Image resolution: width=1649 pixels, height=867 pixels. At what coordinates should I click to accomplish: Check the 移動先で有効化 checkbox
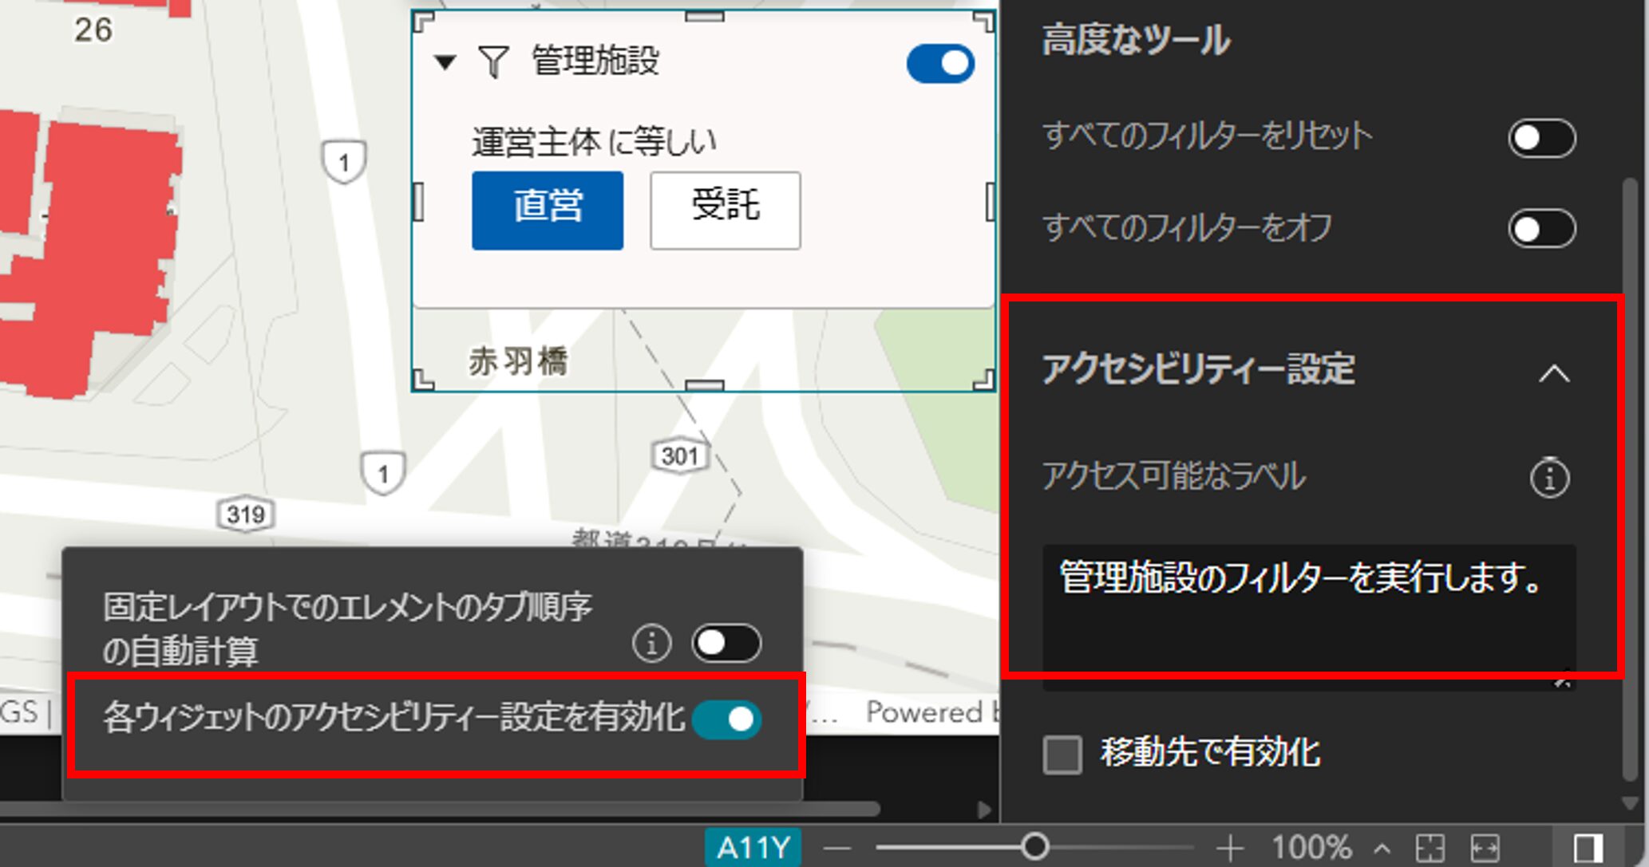coord(1062,755)
